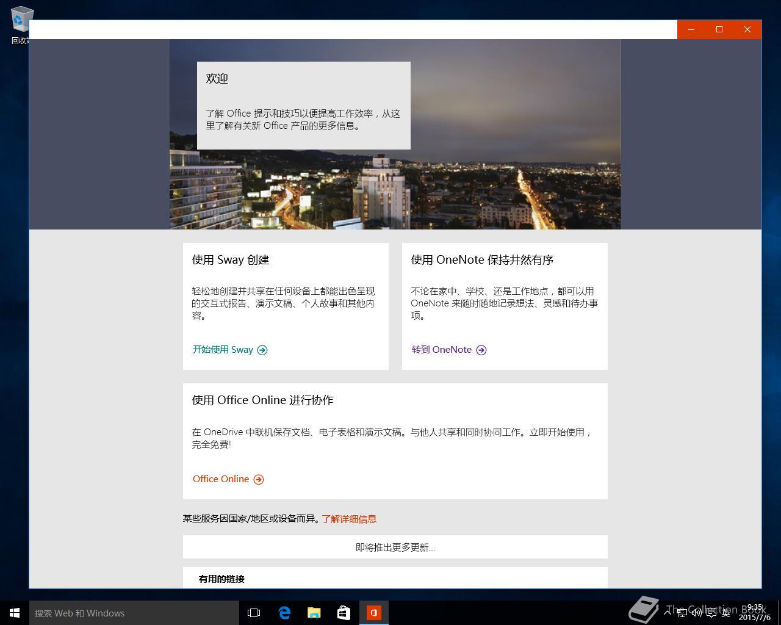Show the hidden tray icons chevron
781x625 pixels.
[x=668, y=612]
